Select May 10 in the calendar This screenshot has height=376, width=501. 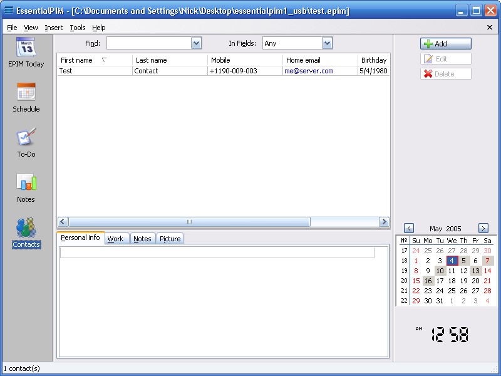point(440,271)
